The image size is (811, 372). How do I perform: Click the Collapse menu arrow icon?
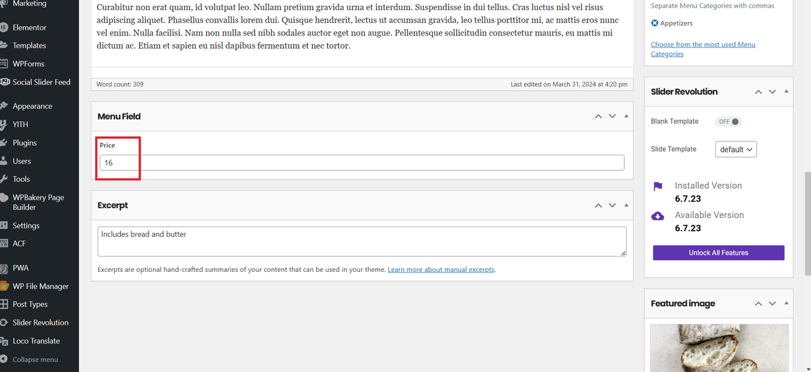pos(3,359)
